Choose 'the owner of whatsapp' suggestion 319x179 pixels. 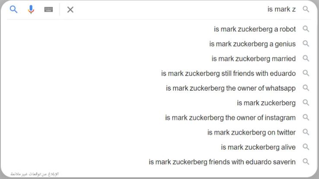click(x=231, y=88)
